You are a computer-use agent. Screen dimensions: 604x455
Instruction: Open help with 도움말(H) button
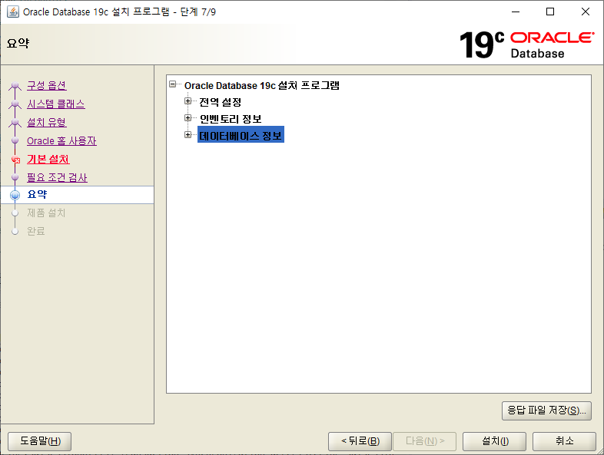pyautogui.click(x=40, y=441)
